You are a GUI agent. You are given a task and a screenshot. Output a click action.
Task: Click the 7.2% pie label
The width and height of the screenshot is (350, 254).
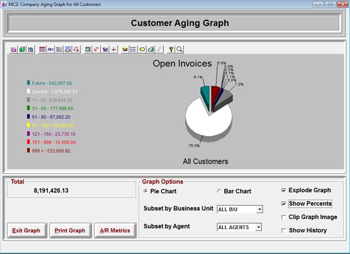[x=239, y=84]
